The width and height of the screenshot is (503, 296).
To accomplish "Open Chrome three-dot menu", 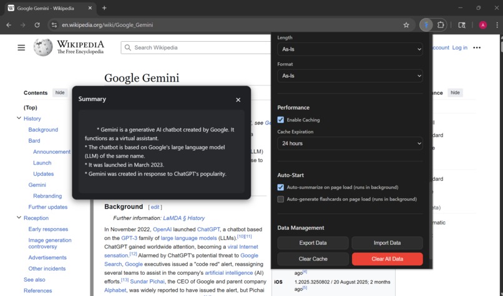I will coord(497,25).
